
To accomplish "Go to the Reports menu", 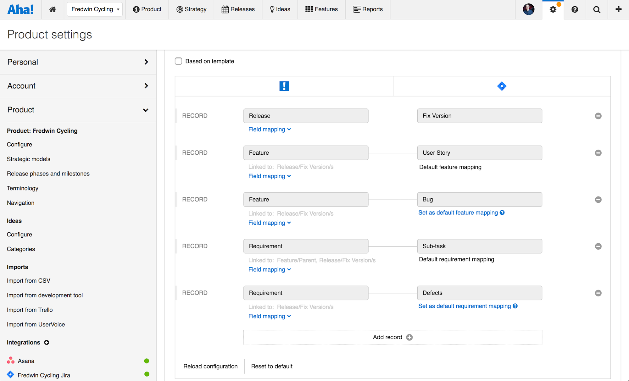I will tap(368, 9).
